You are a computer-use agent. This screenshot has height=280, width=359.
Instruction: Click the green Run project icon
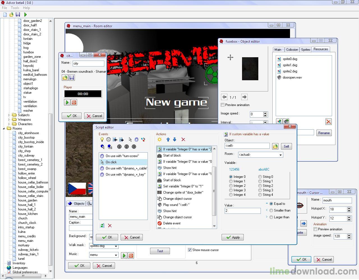point(26,15)
